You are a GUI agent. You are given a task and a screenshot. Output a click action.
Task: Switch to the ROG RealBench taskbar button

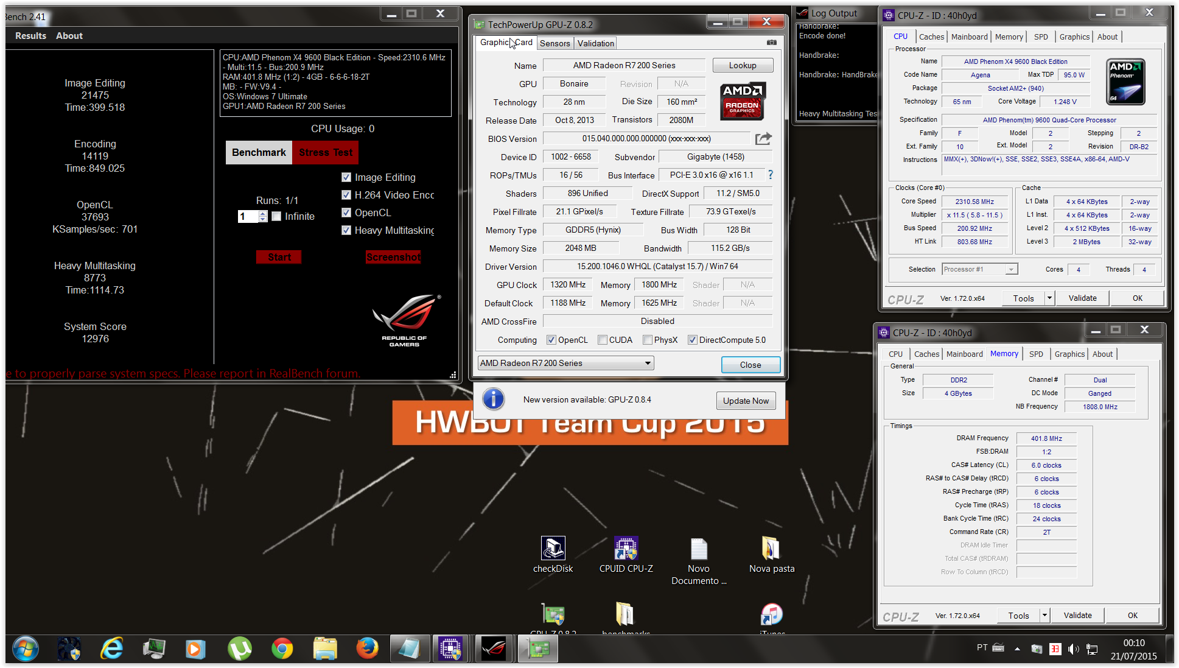coord(494,649)
